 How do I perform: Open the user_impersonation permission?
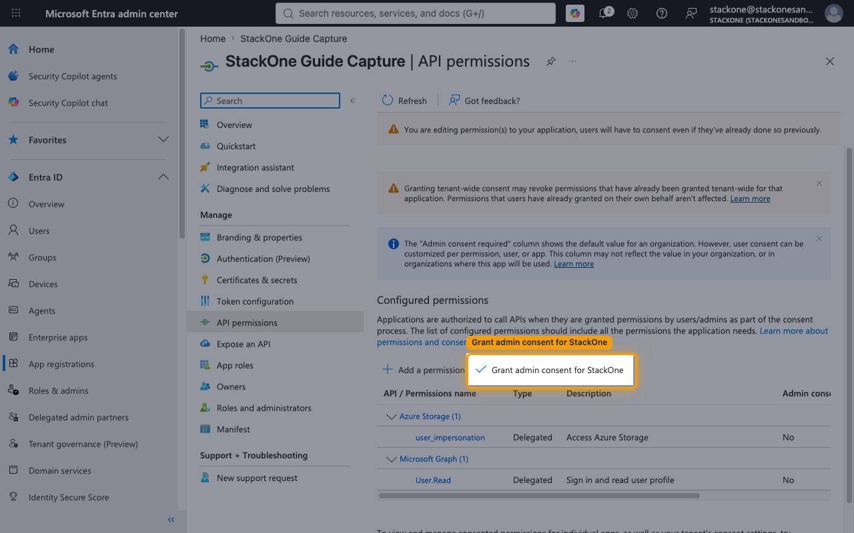pyautogui.click(x=450, y=438)
